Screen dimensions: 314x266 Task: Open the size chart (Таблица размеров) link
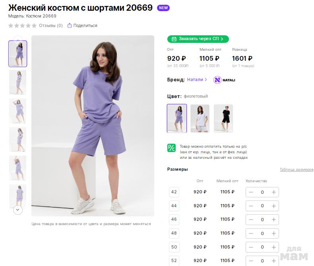pos(297,170)
